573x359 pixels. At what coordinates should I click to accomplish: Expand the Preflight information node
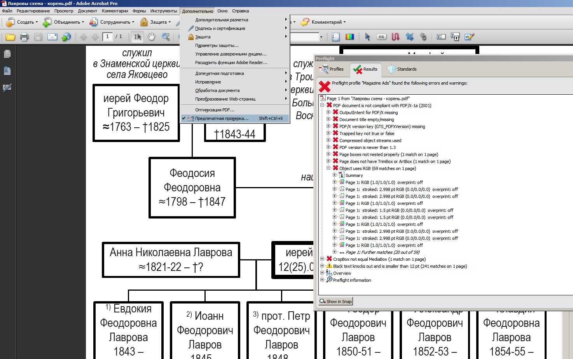[322, 280]
